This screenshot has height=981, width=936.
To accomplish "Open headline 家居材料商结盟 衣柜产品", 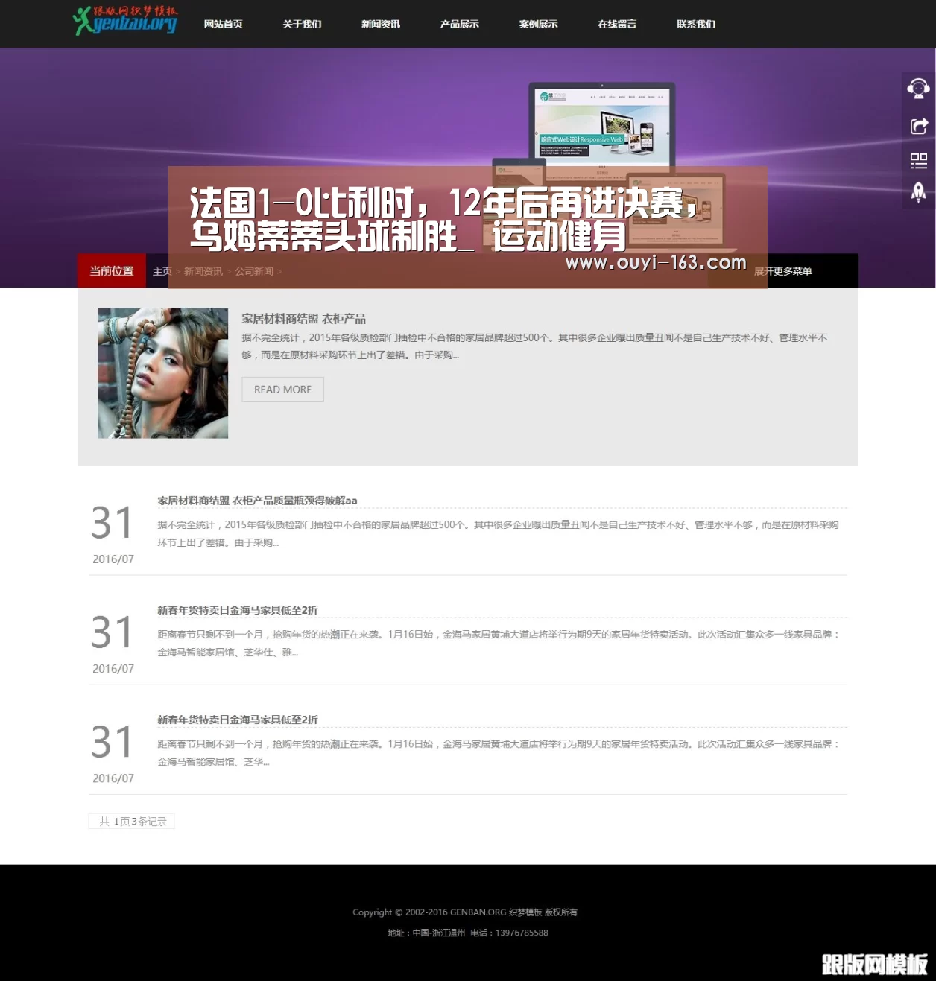I will click(304, 319).
